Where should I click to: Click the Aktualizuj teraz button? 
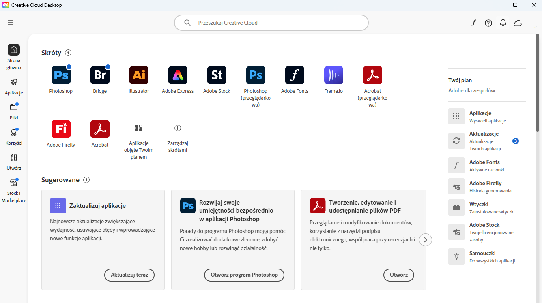coord(129,275)
